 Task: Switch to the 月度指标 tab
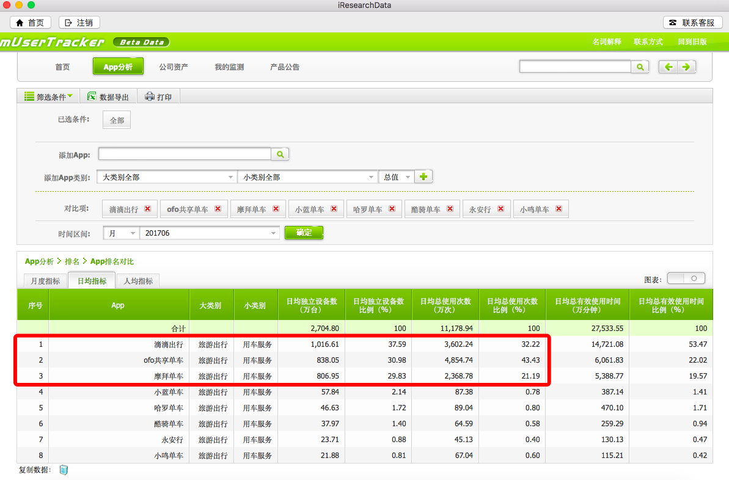pos(45,281)
